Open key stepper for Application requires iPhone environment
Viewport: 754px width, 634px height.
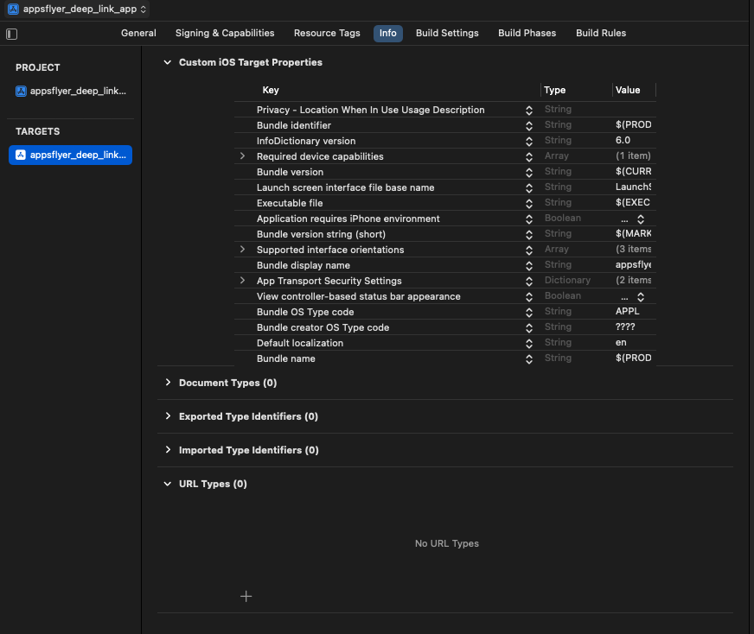(x=529, y=219)
